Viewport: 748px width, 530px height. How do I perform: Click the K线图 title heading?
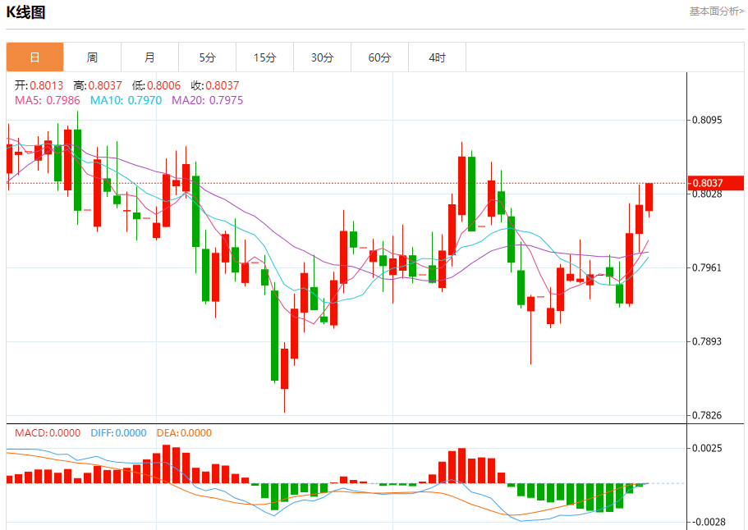pyautogui.click(x=26, y=12)
